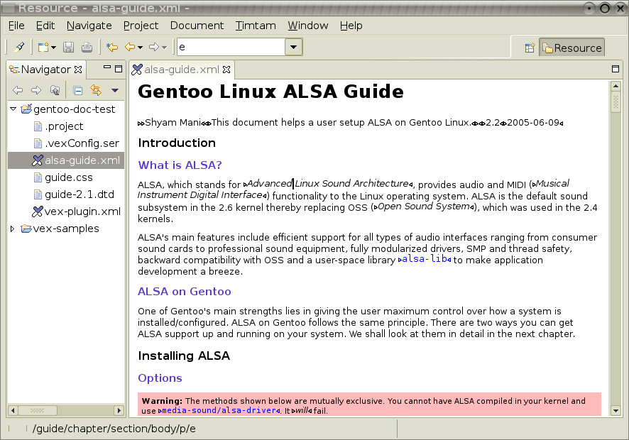This screenshot has height=440, width=629.
Task: Click Navigator horizontal scrollbar left arrow
Action: pyautogui.click(x=13, y=410)
